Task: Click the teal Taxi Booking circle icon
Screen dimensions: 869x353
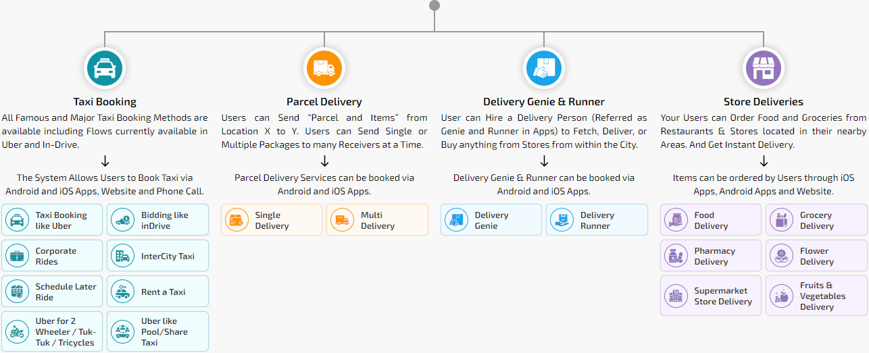Action: click(105, 68)
